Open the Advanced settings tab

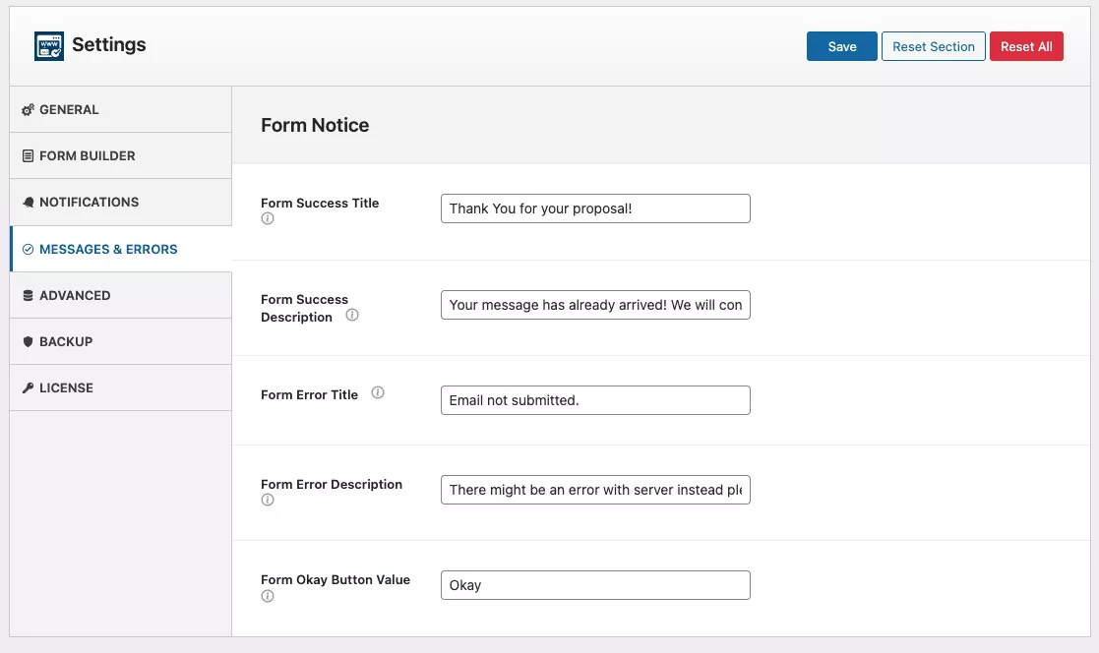tap(75, 295)
